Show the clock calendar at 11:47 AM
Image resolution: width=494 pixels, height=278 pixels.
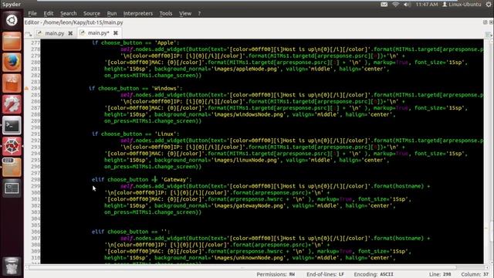tap(427, 5)
